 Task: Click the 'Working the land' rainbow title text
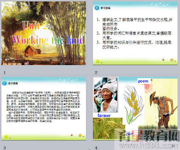pyautogui.click(x=49, y=40)
